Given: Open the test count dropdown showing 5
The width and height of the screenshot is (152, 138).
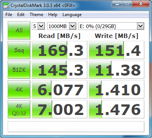Looking at the screenshot, I should (38, 26).
